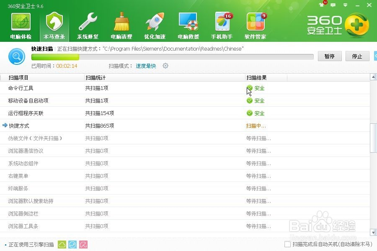Click the 扫描项目 column header
The image size is (377, 251).
point(18,77)
